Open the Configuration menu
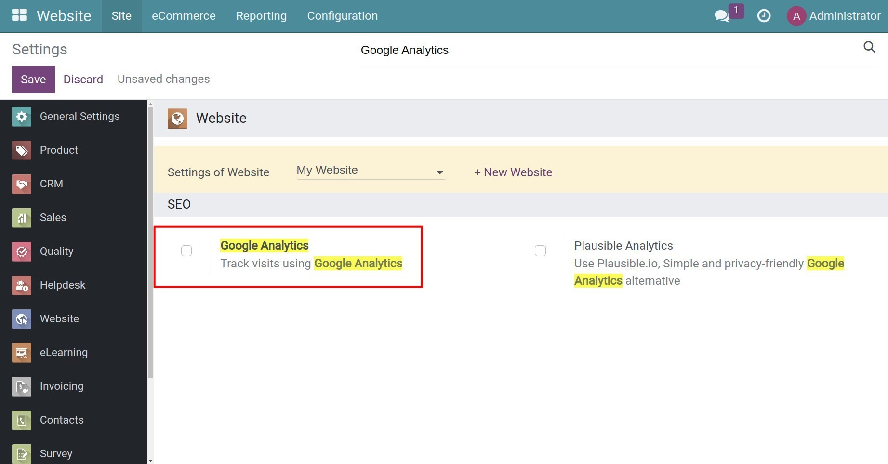 pyautogui.click(x=342, y=15)
